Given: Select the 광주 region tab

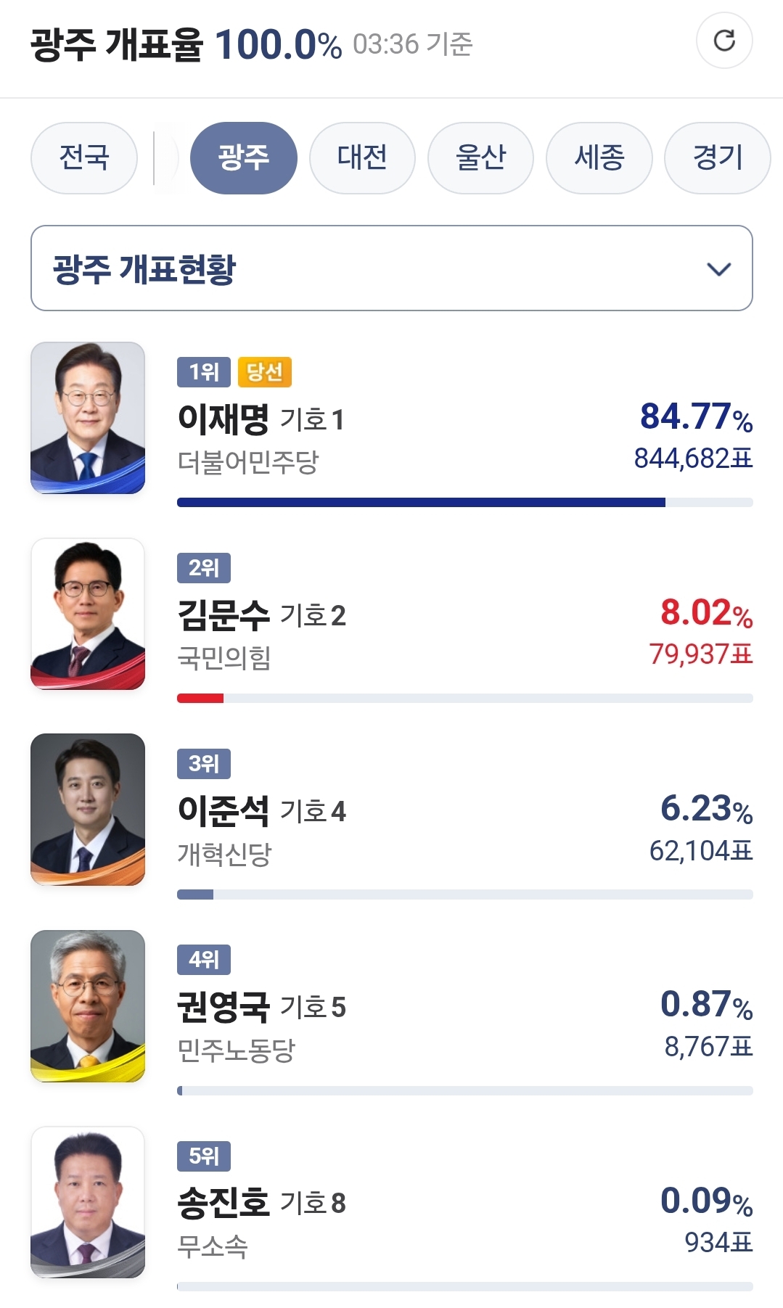Looking at the screenshot, I should (x=243, y=157).
